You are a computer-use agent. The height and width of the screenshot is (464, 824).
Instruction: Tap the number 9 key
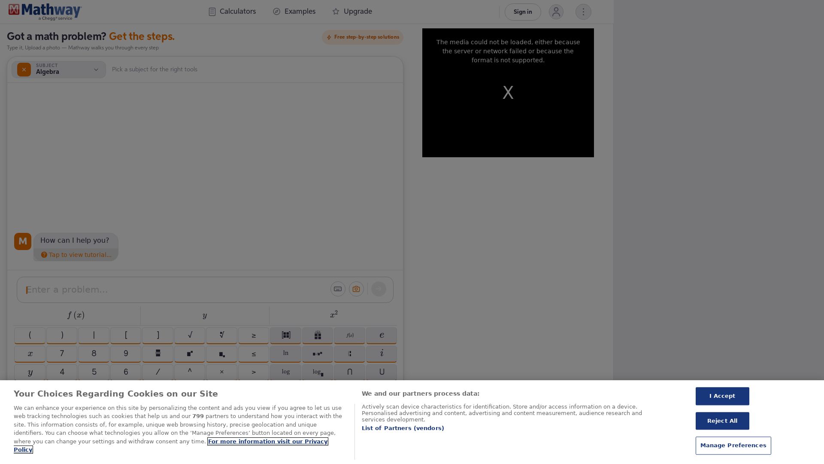126,354
